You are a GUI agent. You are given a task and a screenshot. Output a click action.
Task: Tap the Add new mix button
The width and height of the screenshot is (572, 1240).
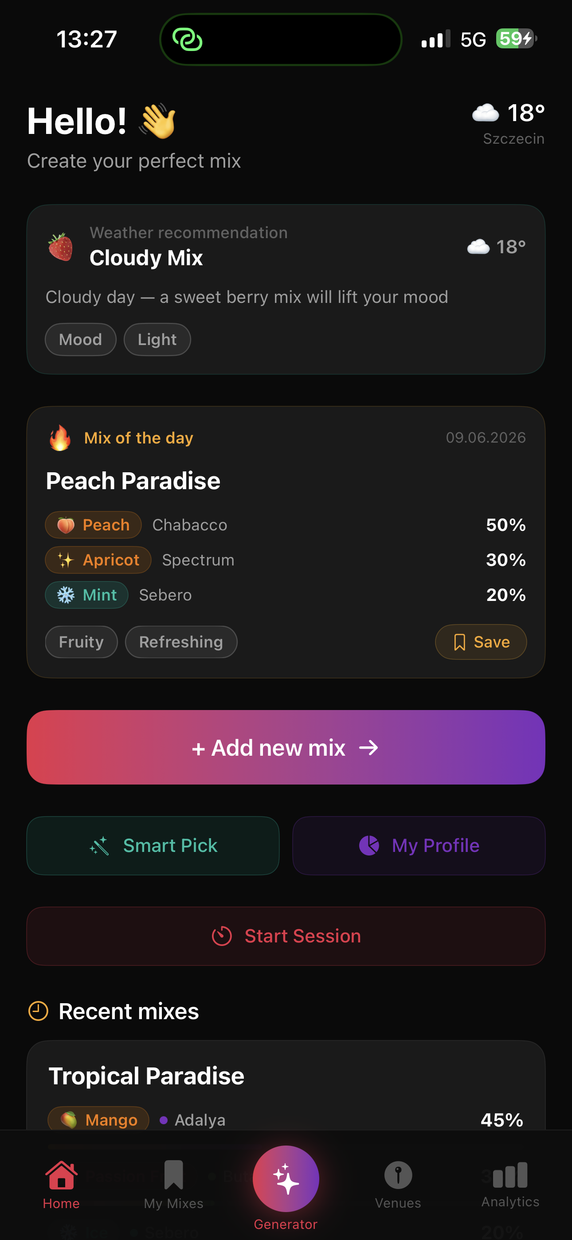point(286,747)
